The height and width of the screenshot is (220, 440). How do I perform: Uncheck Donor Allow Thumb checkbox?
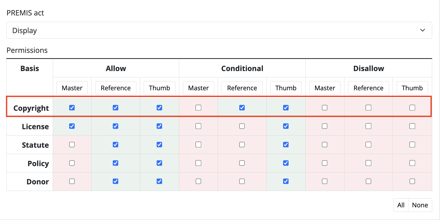tap(159, 181)
